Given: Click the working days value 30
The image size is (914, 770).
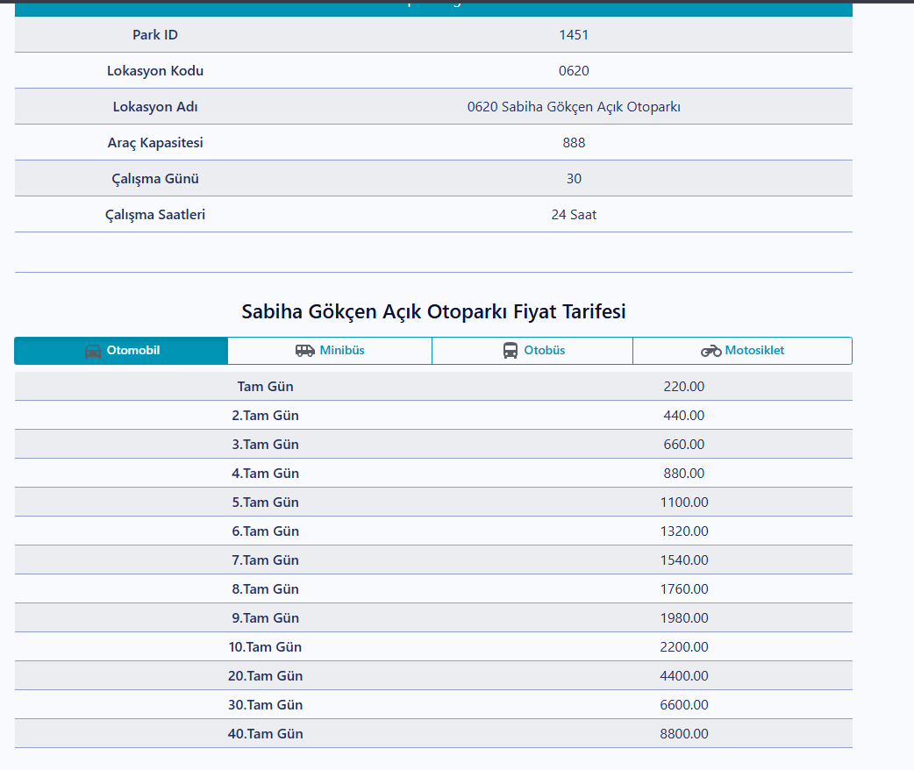Looking at the screenshot, I should (x=574, y=179).
